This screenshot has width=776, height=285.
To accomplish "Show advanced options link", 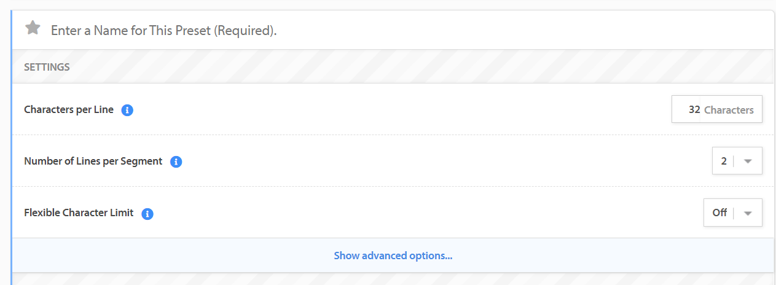I will click(x=393, y=256).
